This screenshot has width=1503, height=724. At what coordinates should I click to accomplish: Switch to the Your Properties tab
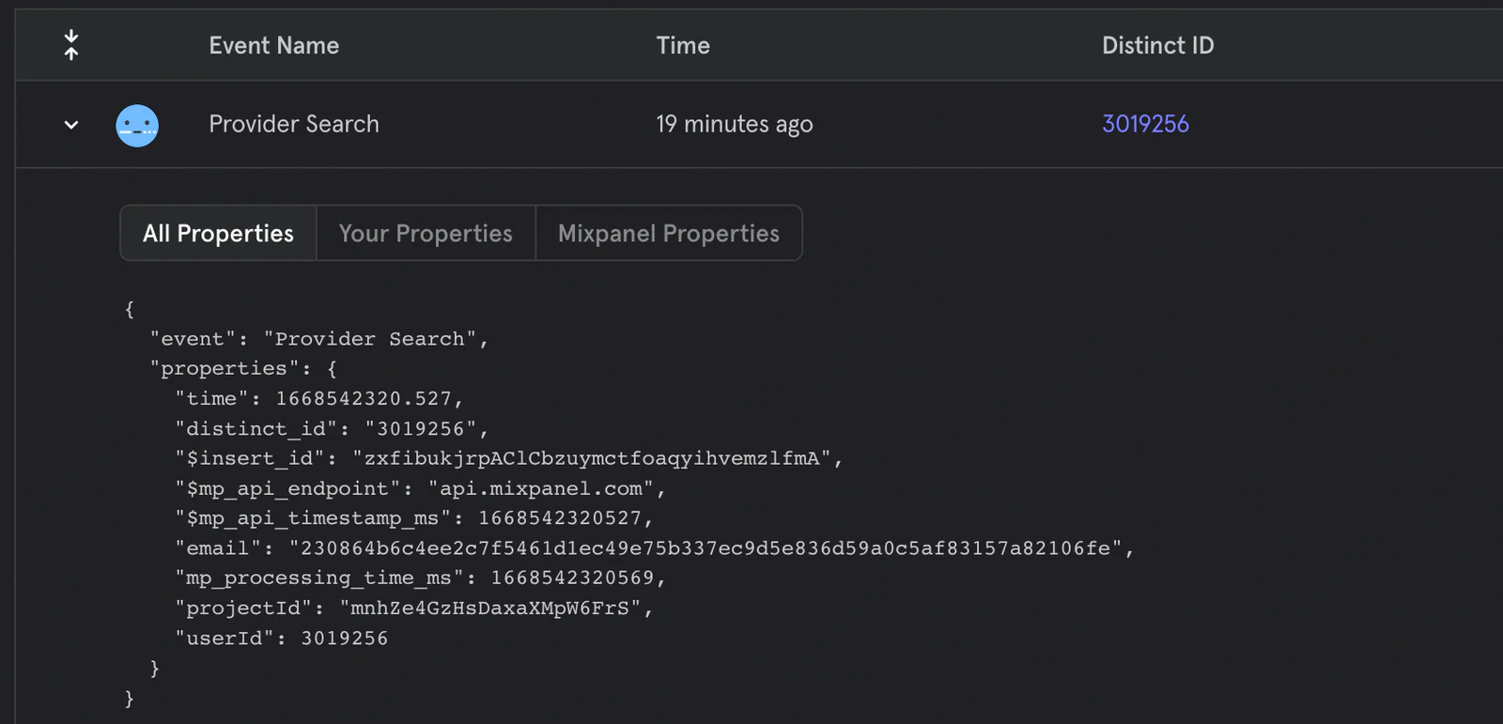point(426,233)
